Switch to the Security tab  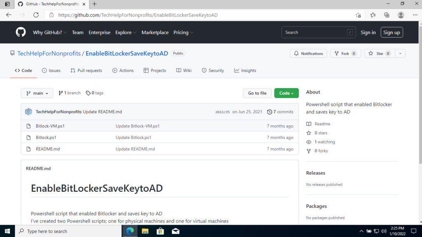click(213, 70)
